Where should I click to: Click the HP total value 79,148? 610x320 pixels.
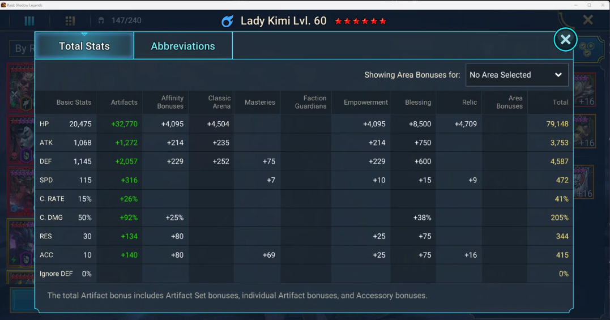(x=557, y=124)
